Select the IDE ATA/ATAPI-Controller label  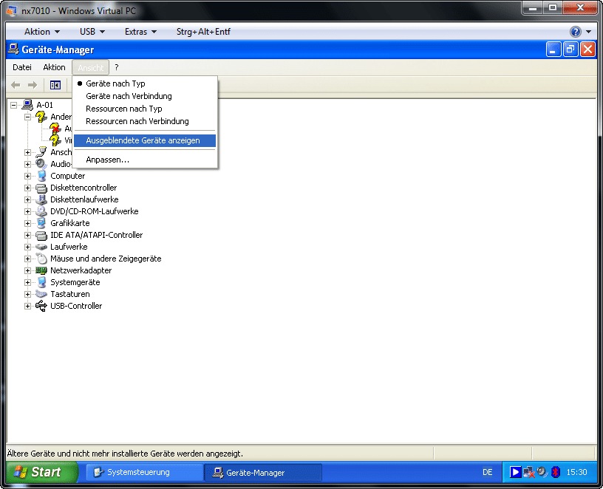click(97, 235)
